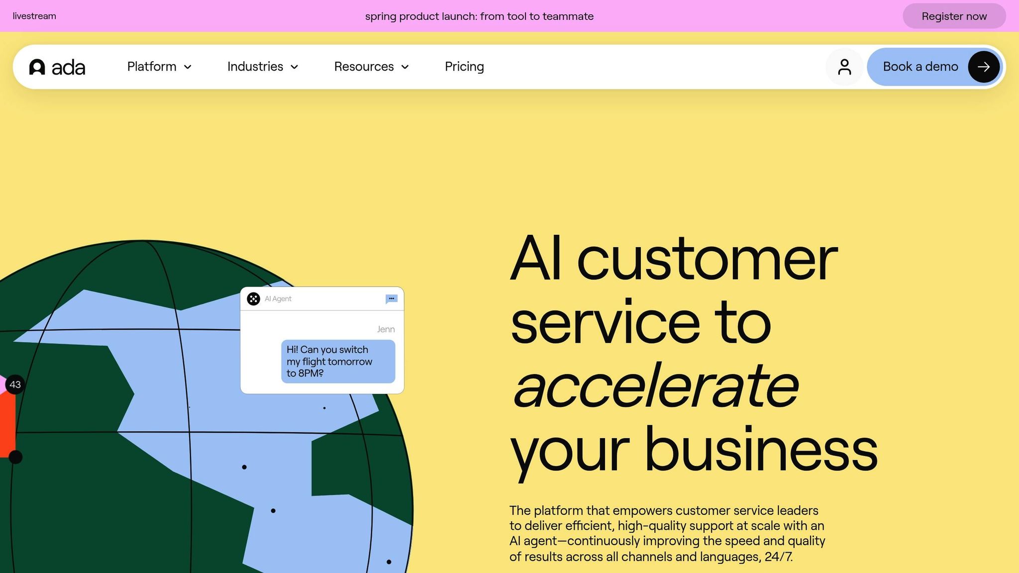Go to the Pricing page

464,67
